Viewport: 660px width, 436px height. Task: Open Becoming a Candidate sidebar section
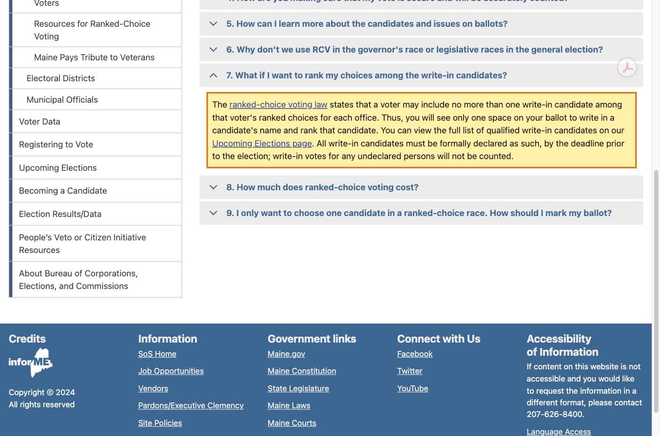click(x=97, y=191)
